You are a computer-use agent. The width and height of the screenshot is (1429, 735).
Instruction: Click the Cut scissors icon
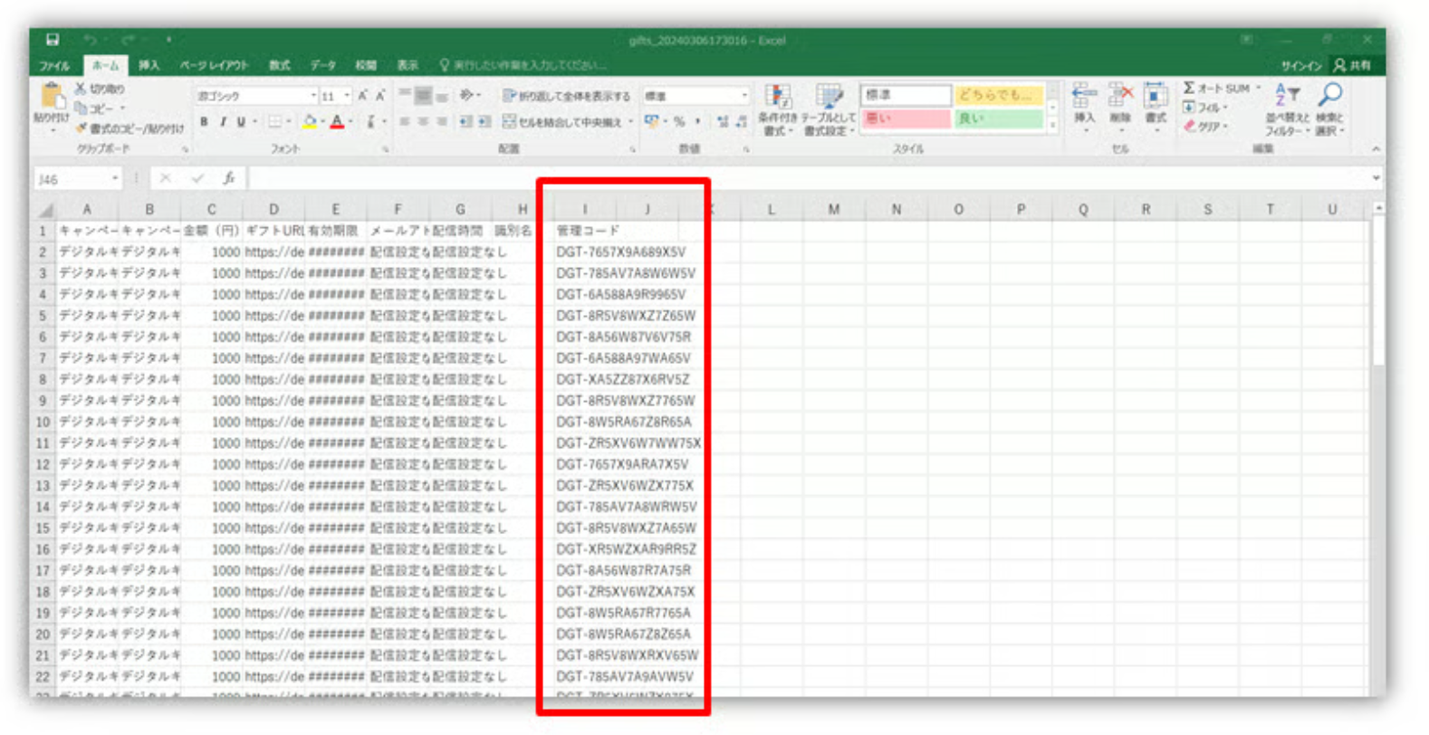click(x=80, y=89)
